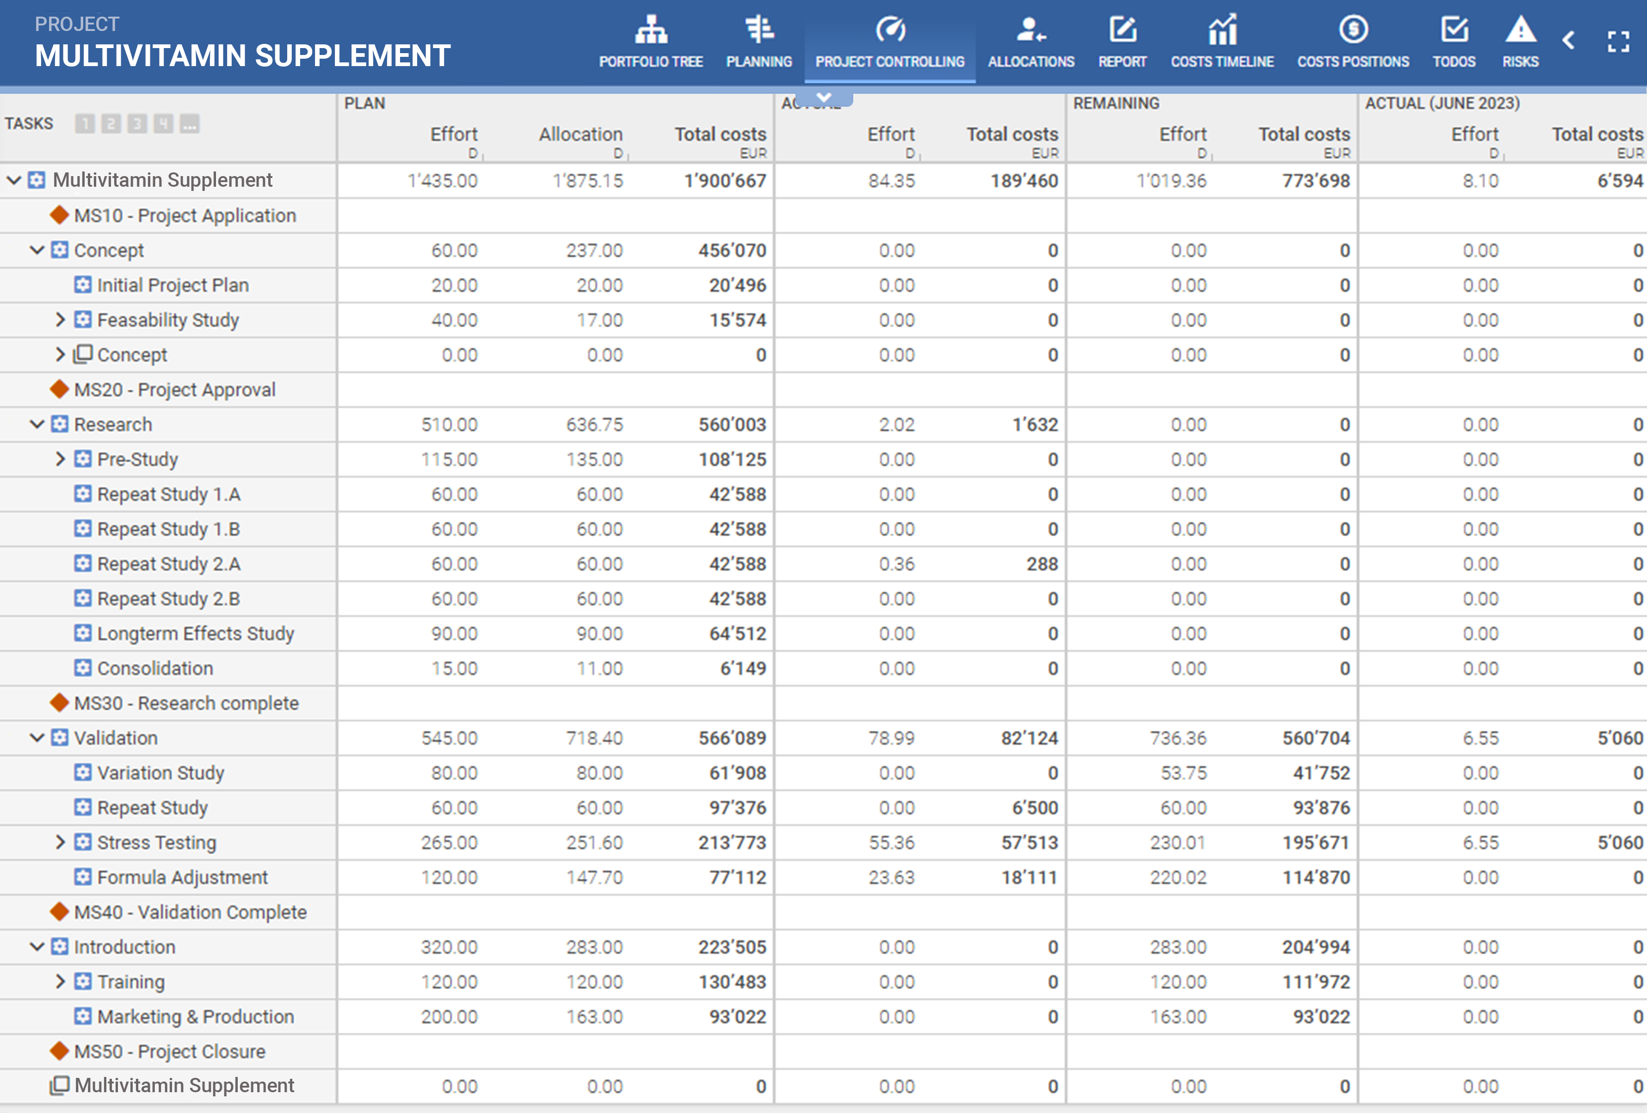Viewport: 1647px width, 1113px height.
Task: Open the Report edit icon
Action: pos(1123,30)
